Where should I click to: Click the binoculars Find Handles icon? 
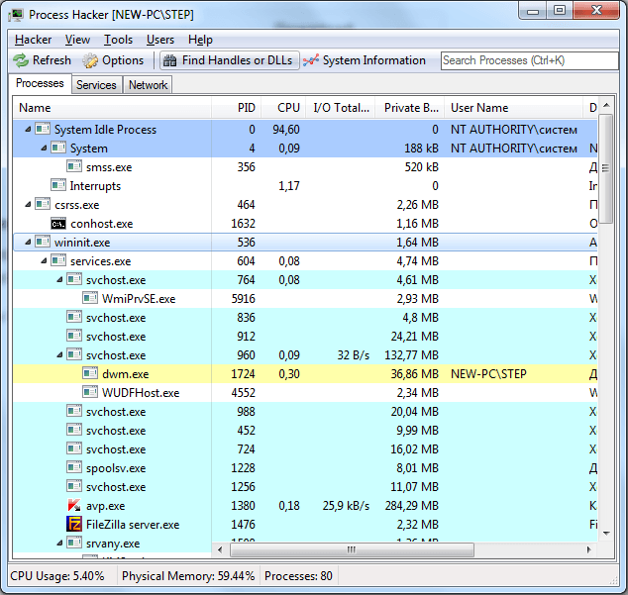pos(169,60)
